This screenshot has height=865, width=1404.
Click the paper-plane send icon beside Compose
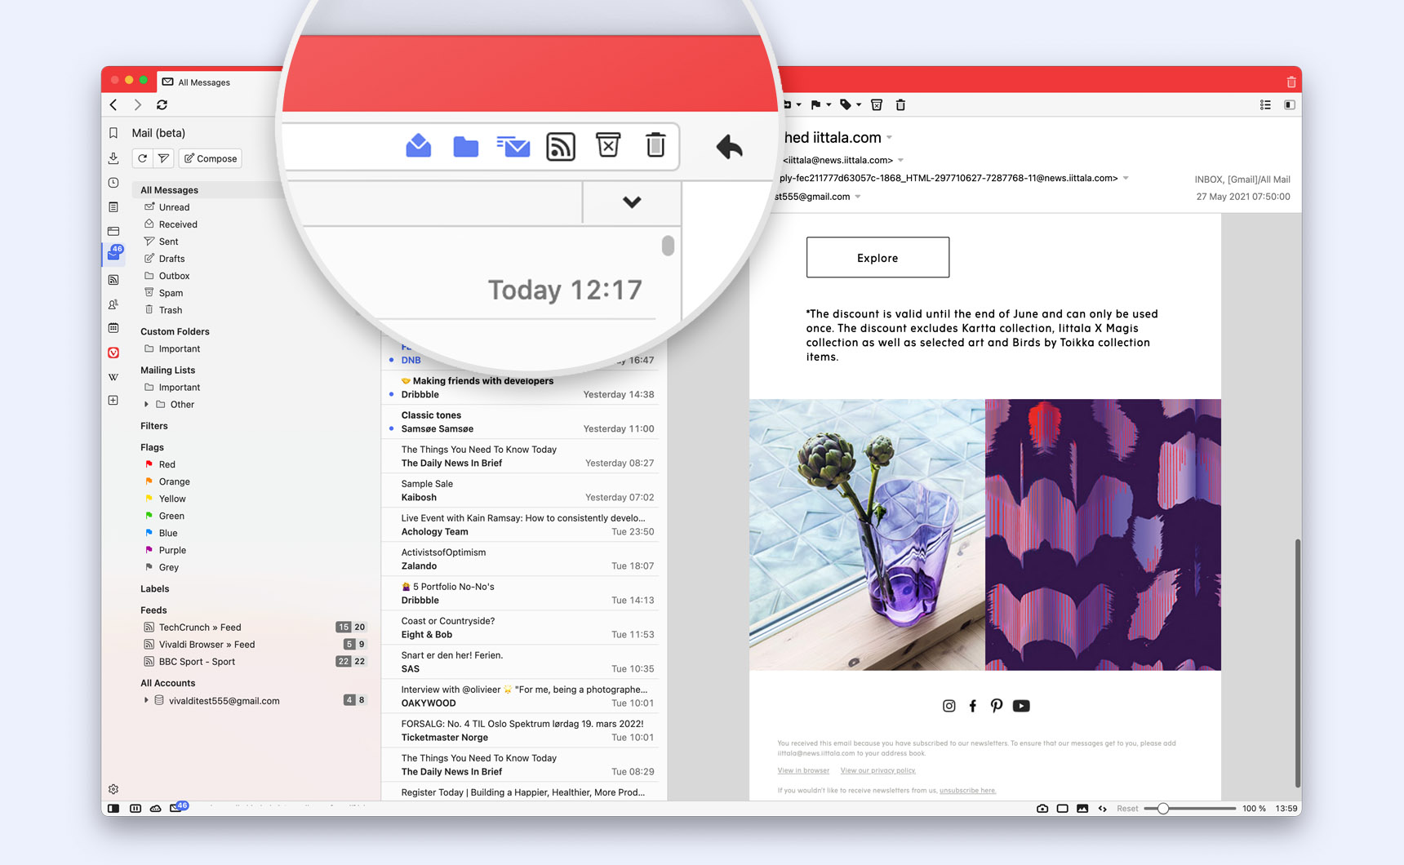pyautogui.click(x=163, y=158)
